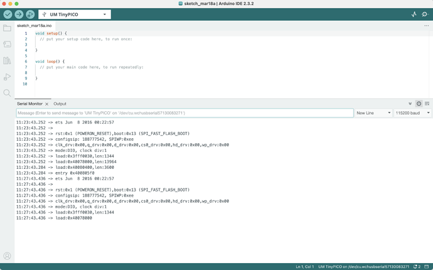Focus the serial message input field
Screen dimensions: 433x270
coord(184,113)
